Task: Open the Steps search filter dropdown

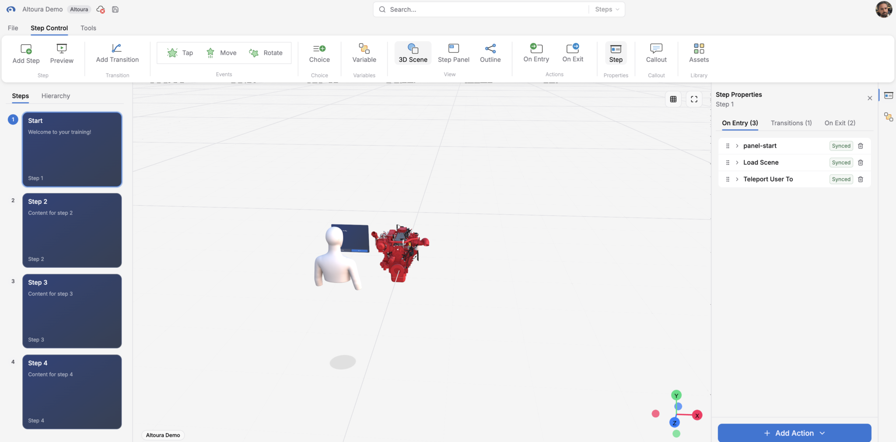Action: (x=607, y=9)
